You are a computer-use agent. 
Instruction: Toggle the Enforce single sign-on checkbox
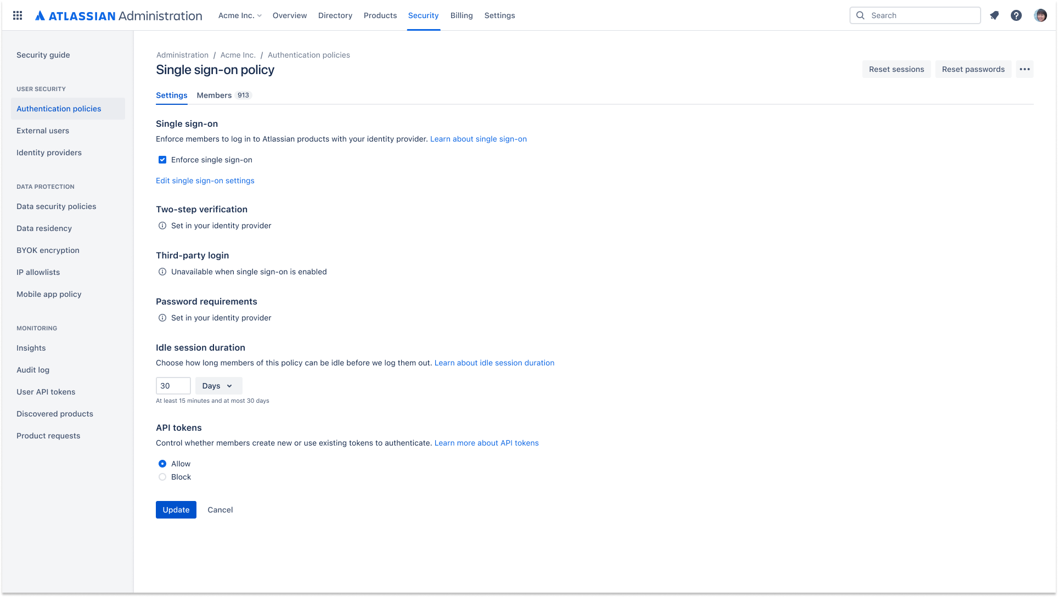162,160
